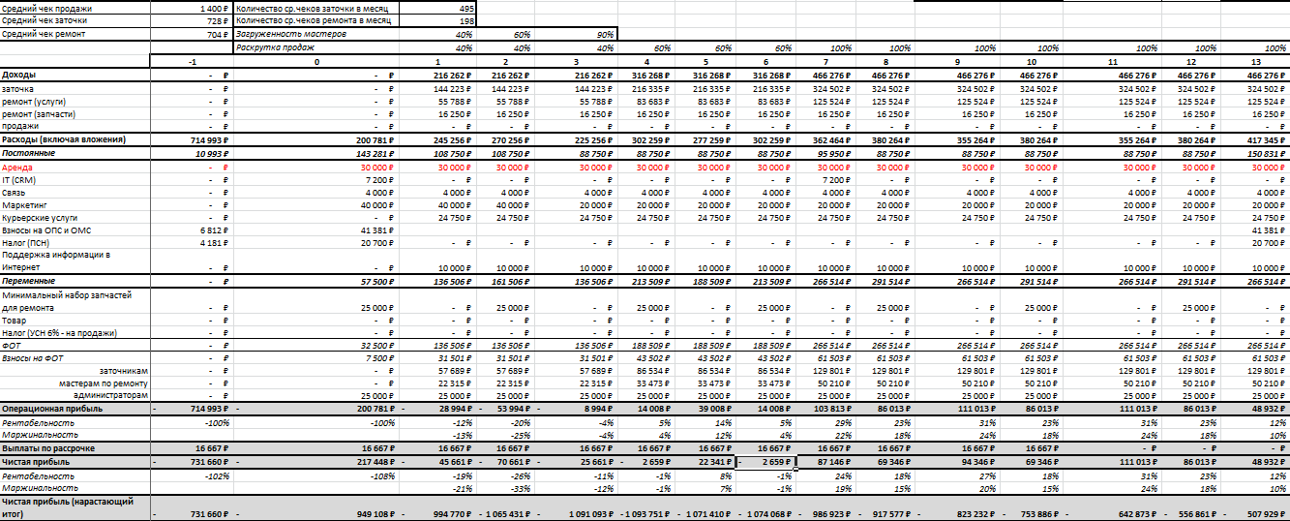Select the 'мастерам по ремонту' row label

click(75, 383)
